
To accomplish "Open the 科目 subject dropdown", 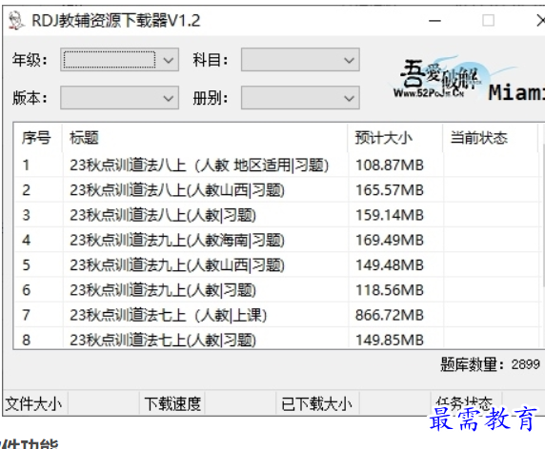I will (x=300, y=60).
